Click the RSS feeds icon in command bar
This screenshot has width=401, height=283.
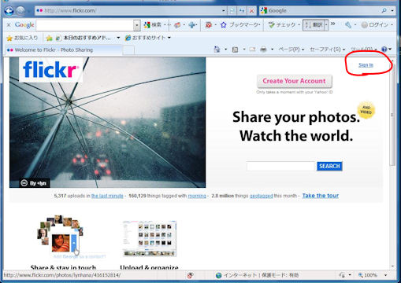tap(235, 50)
